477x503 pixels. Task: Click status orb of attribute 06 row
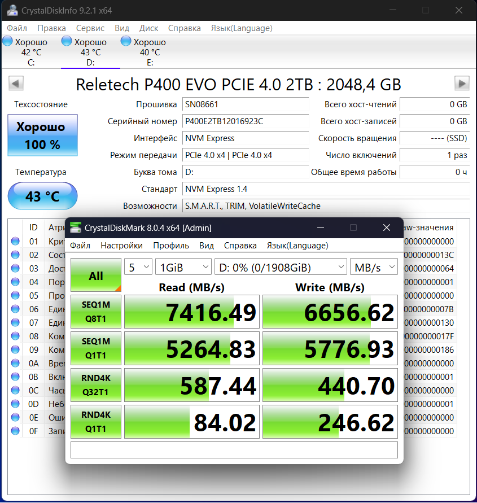point(15,309)
